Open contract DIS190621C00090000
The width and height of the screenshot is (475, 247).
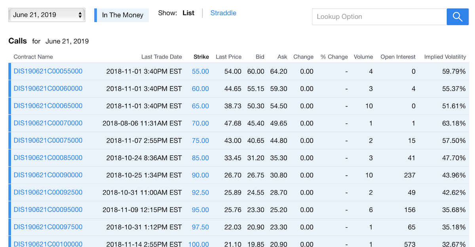48,175
